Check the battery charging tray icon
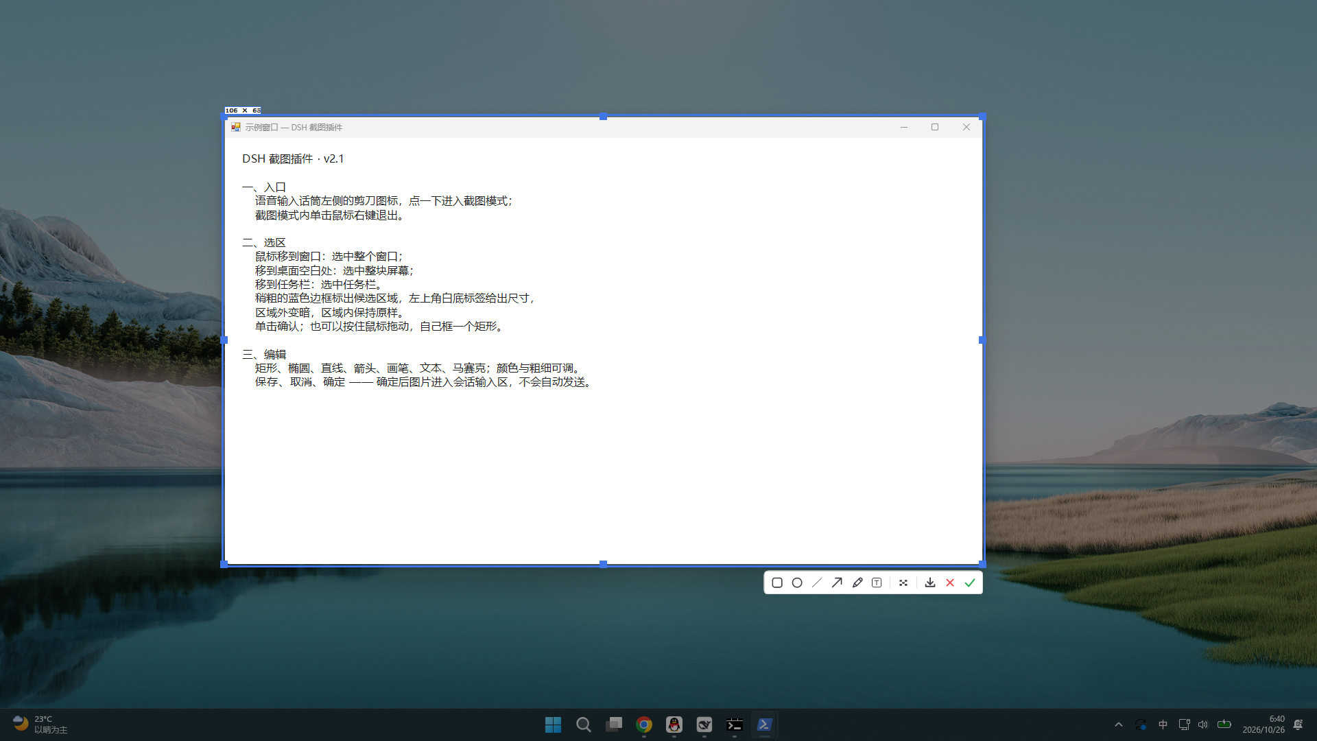Image resolution: width=1317 pixels, height=741 pixels. point(1224,725)
